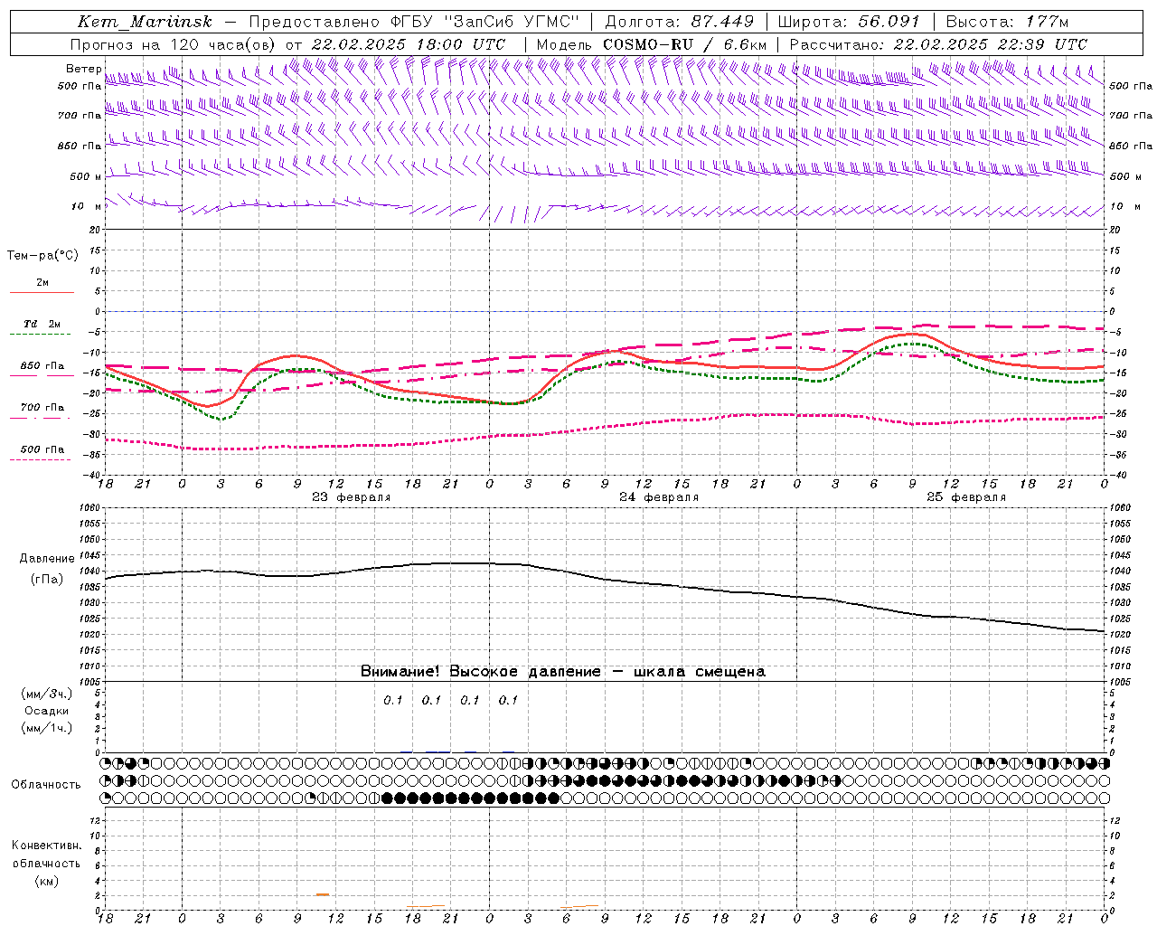Click the '(мм/3ч.)' precipitation unit label
Screen dimensions: 1157x926
[x=47, y=694]
